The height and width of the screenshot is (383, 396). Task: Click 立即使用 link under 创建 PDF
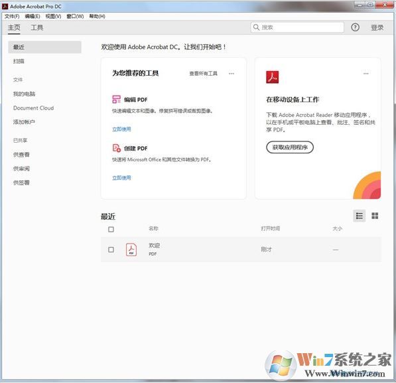tap(121, 178)
